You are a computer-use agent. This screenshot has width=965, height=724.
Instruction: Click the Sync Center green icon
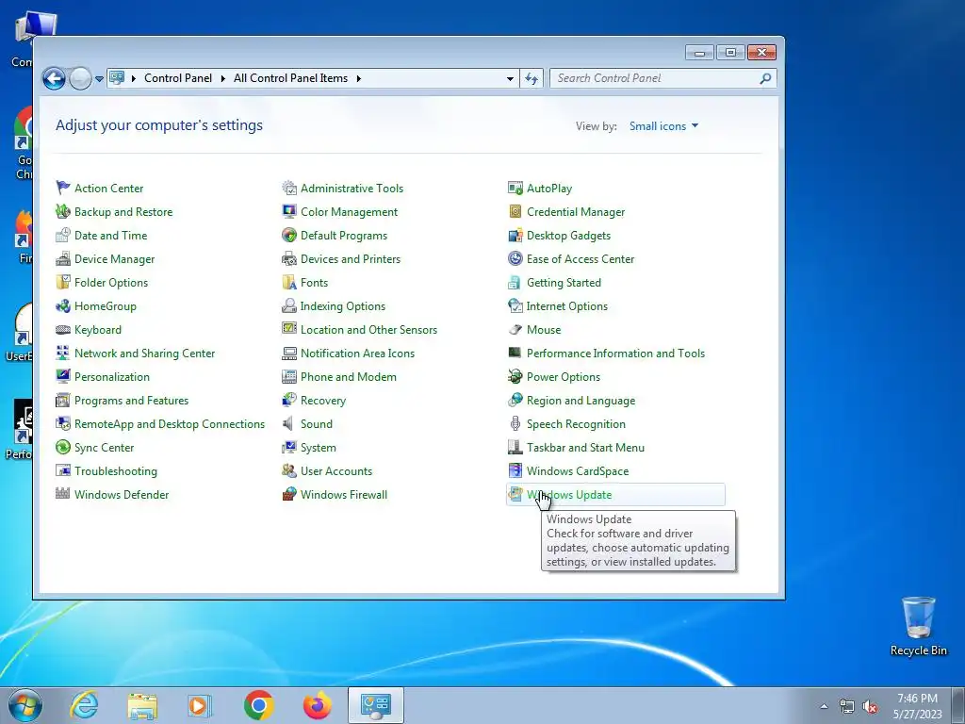(x=63, y=447)
